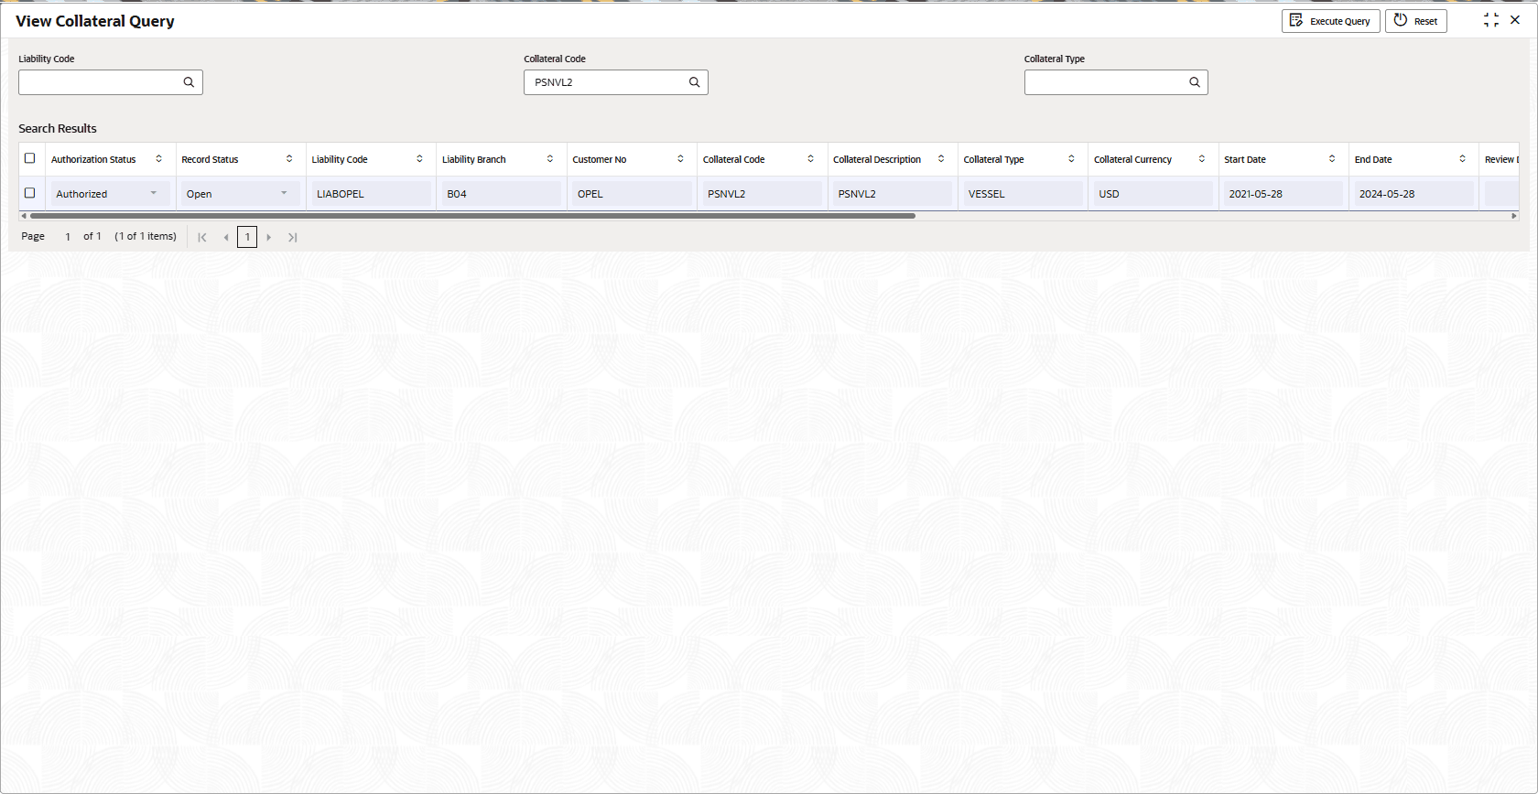Sort by Liability Code column
1538x794 pixels.
point(419,159)
